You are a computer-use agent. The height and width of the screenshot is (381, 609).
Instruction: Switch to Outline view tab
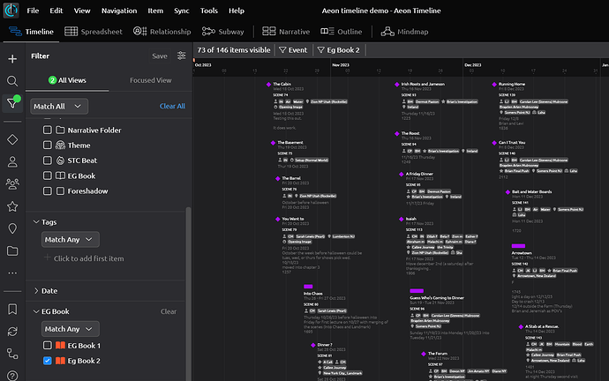pyautogui.click(x=342, y=32)
